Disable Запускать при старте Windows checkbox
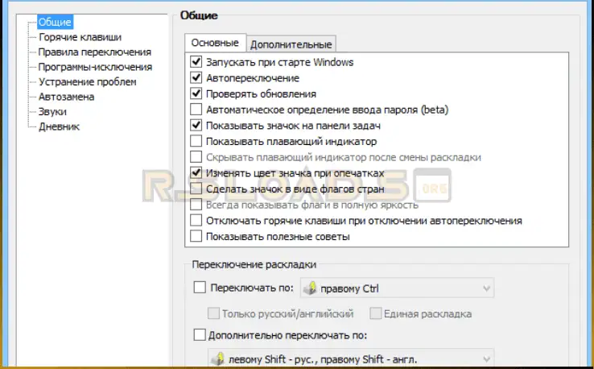The height and width of the screenshot is (369, 594). [x=196, y=62]
